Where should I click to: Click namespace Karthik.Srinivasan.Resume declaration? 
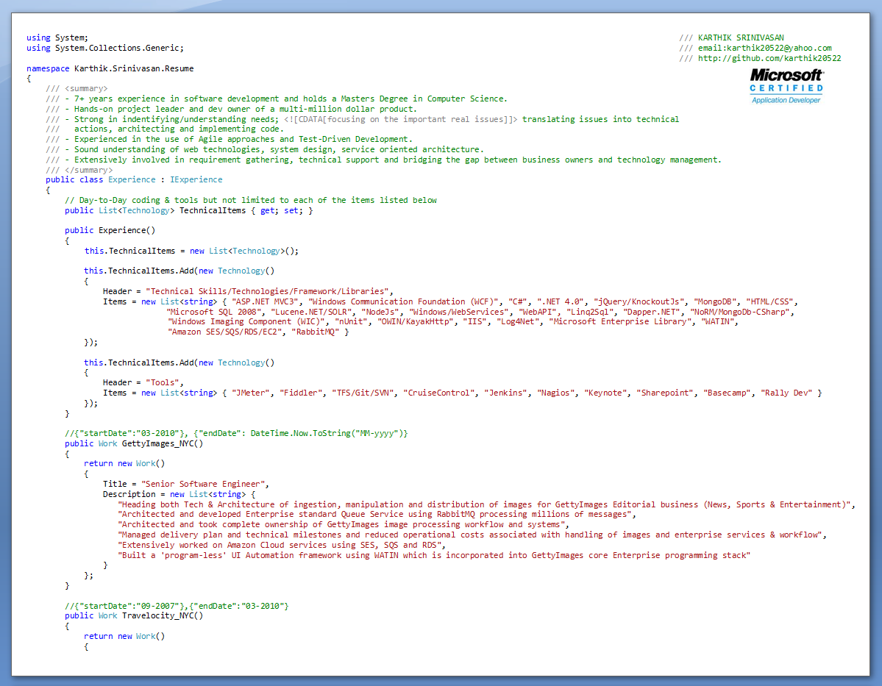point(110,68)
